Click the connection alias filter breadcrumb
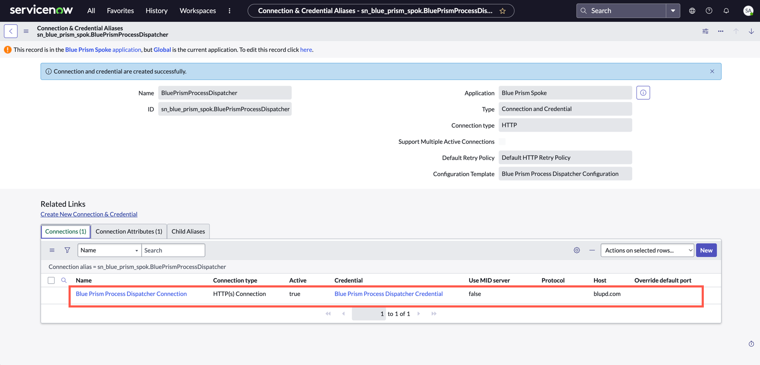 point(137,267)
